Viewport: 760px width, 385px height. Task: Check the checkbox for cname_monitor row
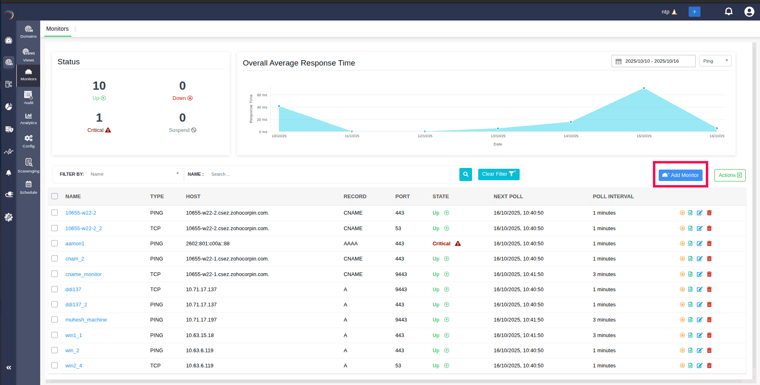click(55, 274)
